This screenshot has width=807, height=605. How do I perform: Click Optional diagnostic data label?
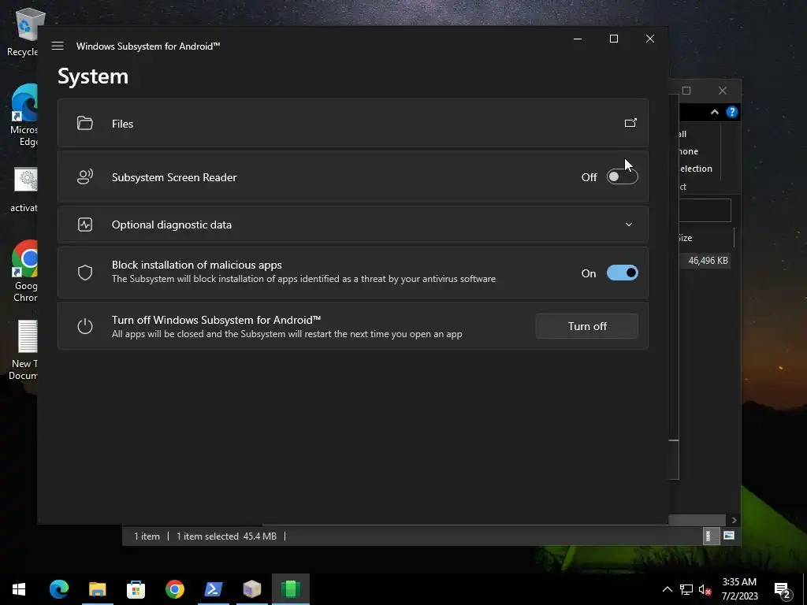(x=171, y=225)
